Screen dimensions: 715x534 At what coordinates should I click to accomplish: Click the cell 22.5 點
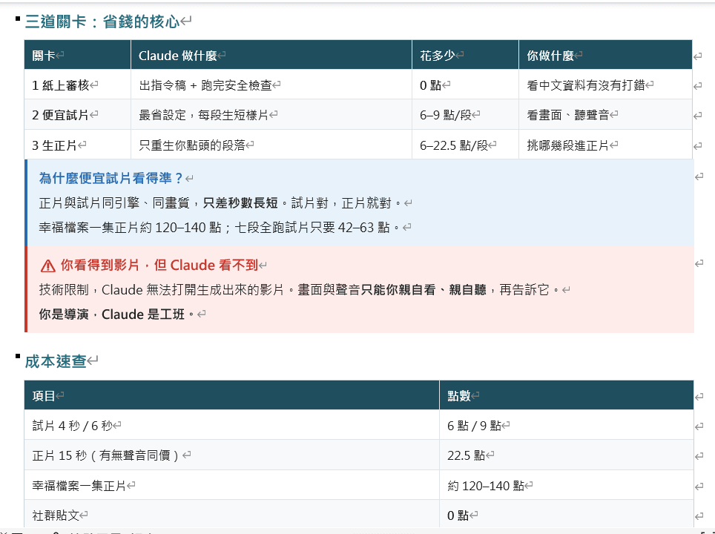(x=567, y=455)
